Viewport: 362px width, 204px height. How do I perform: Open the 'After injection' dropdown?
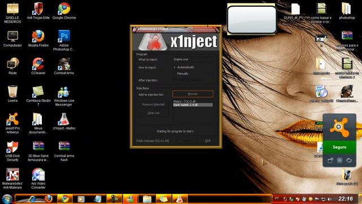click(193, 80)
